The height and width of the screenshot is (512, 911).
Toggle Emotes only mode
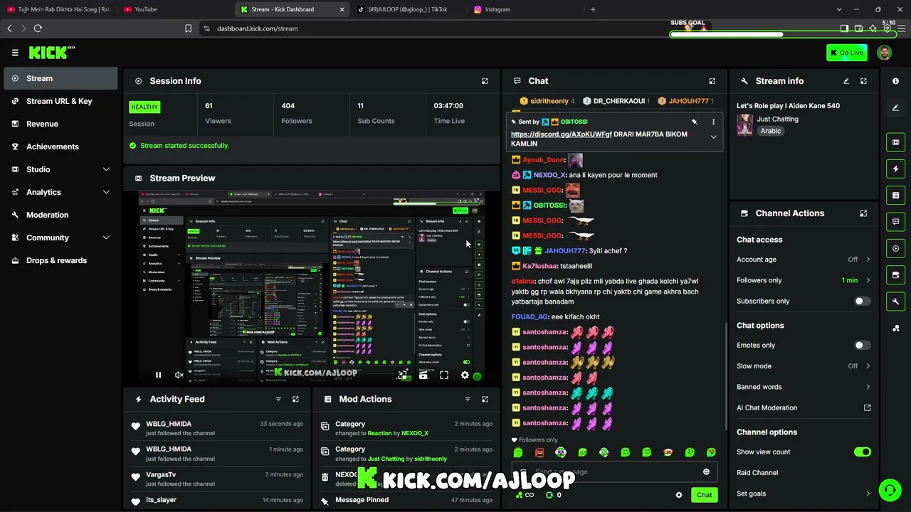862,346
